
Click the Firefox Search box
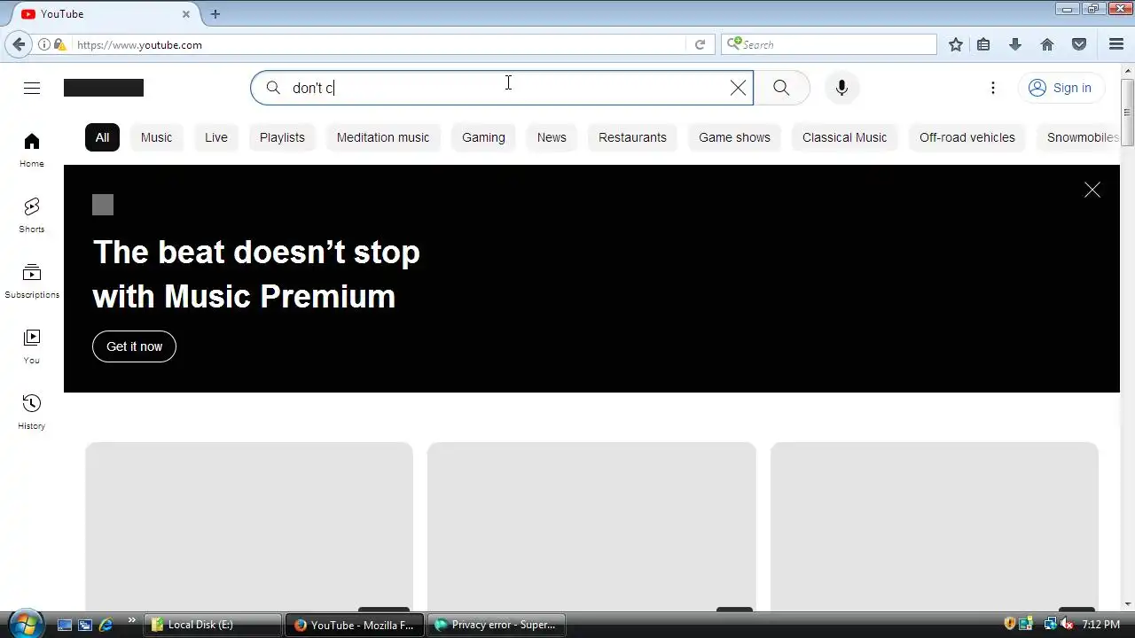[x=829, y=44]
